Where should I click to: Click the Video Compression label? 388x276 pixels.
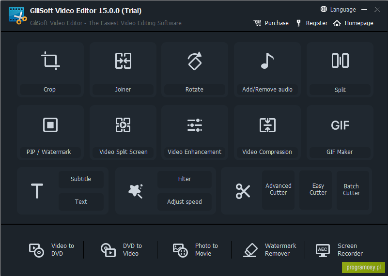(267, 152)
